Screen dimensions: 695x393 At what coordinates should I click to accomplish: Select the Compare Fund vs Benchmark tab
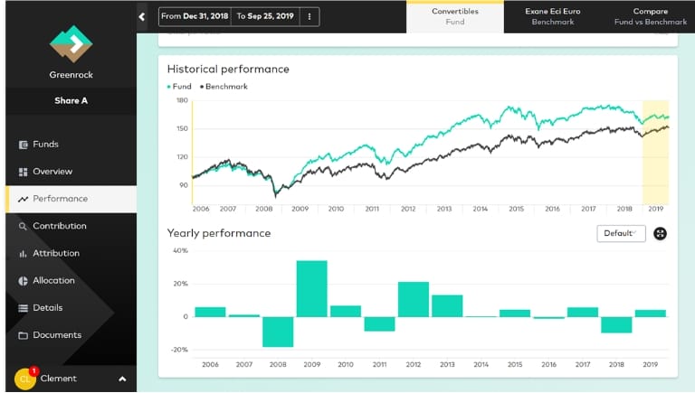[x=650, y=16]
